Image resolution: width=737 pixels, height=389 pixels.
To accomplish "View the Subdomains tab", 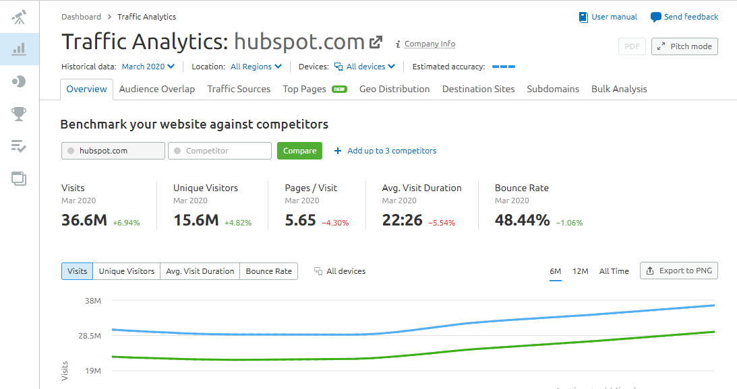I will 553,89.
